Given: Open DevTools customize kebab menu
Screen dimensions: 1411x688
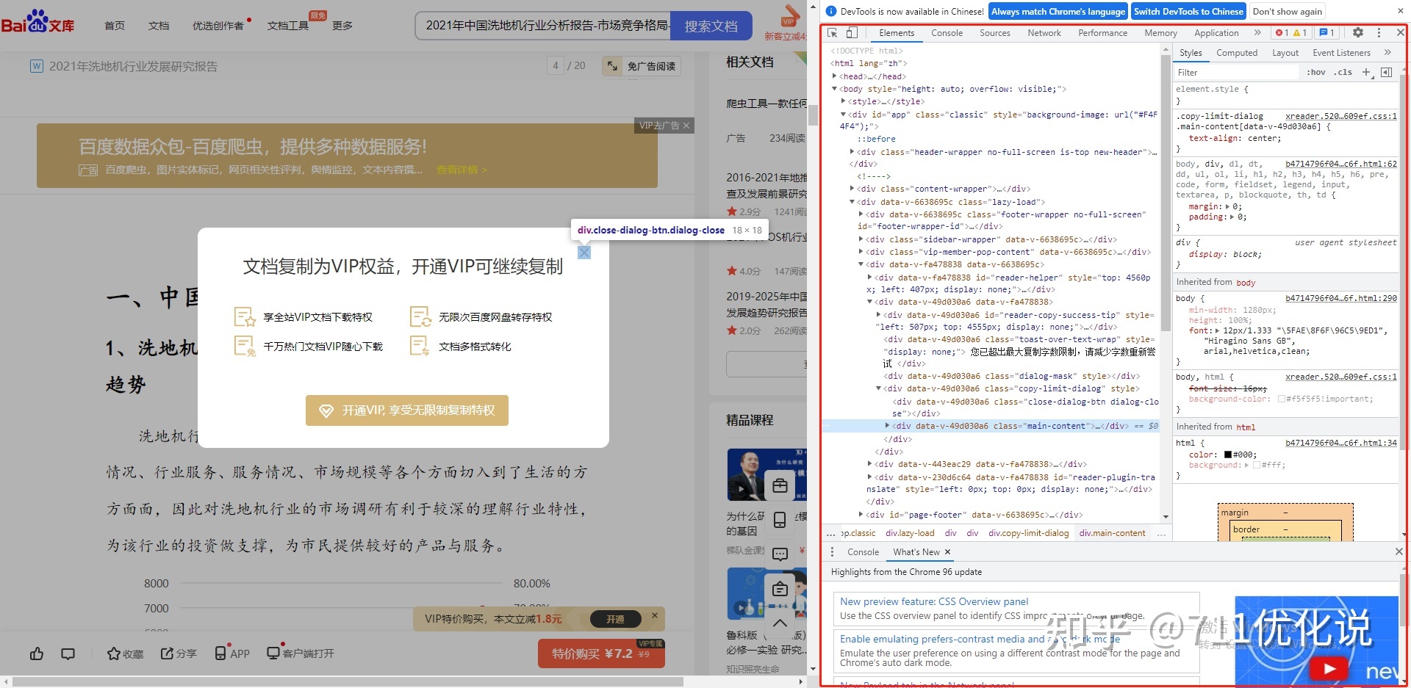Looking at the screenshot, I should [1379, 33].
